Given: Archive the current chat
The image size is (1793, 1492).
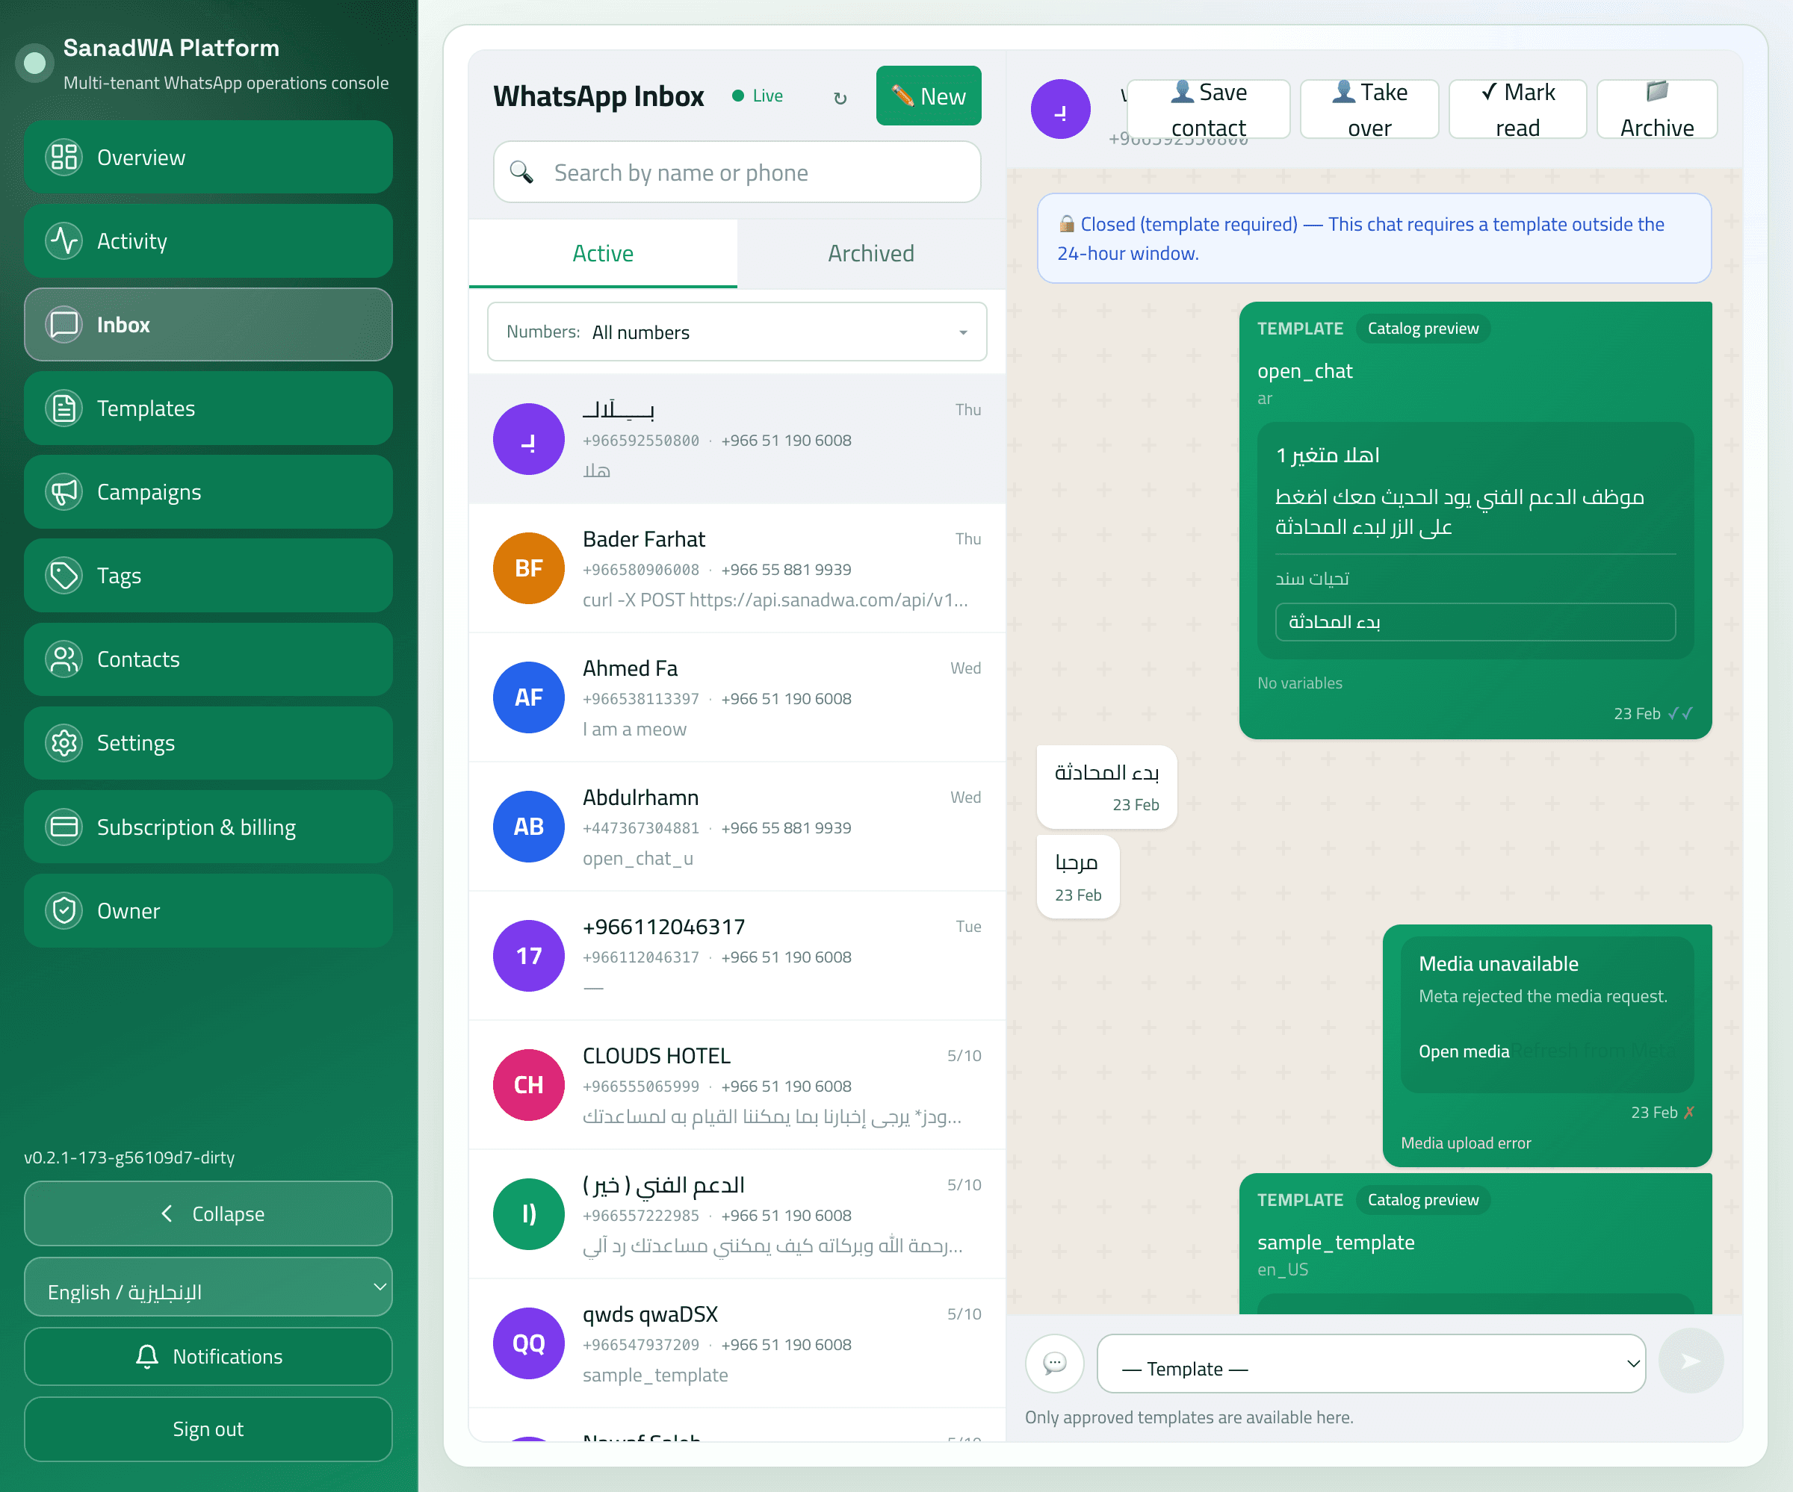Looking at the screenshot, I should [1657, 109].
